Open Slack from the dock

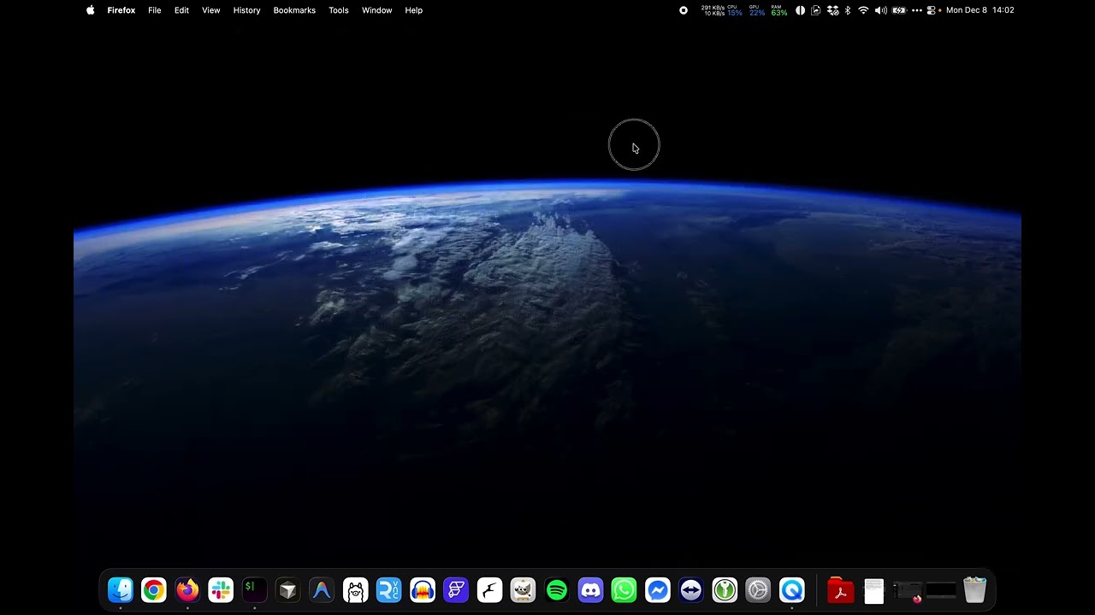click(221, 589)
